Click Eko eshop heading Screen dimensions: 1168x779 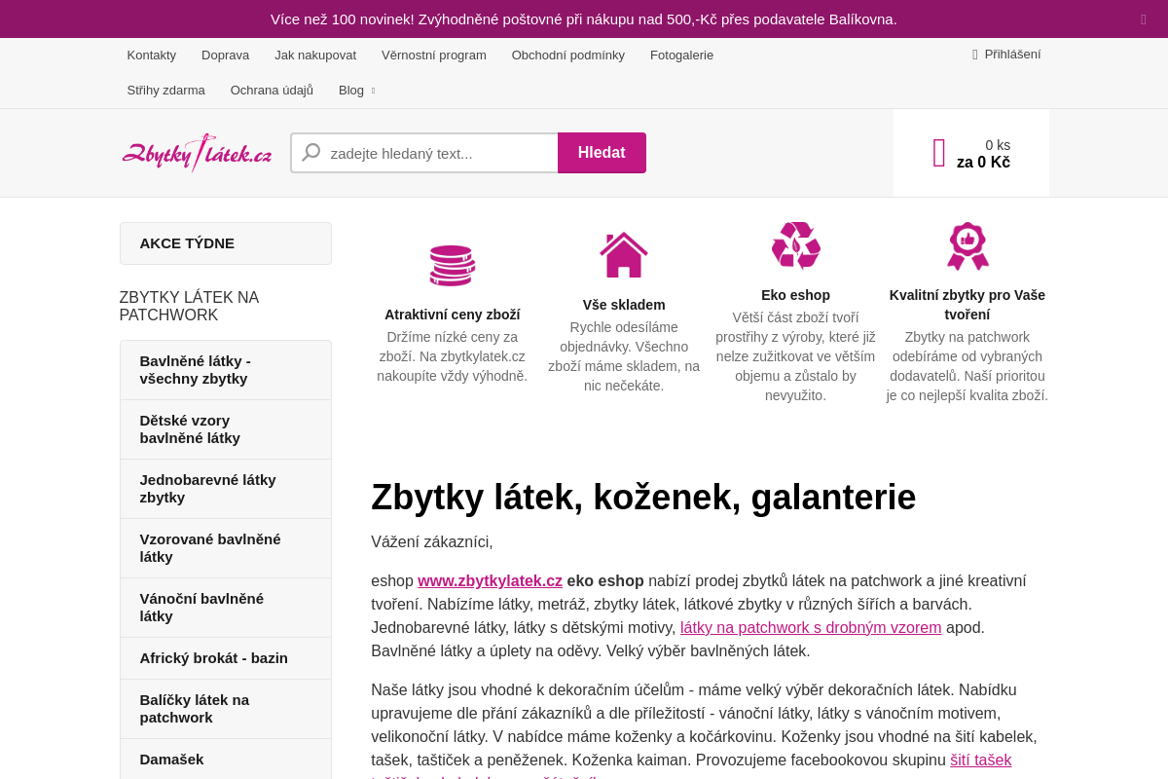(796, 295)
